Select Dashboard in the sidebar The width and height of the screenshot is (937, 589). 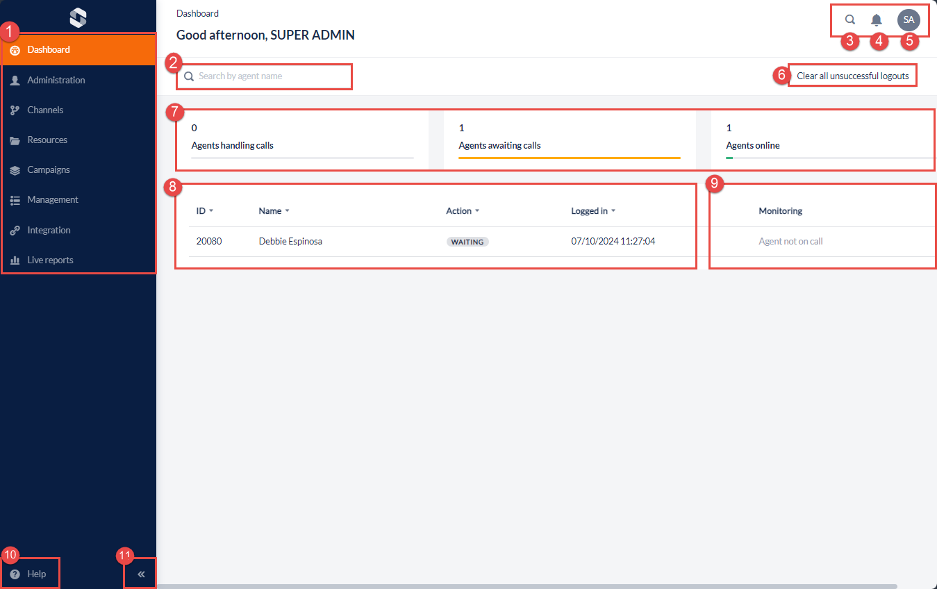point(49,50)
